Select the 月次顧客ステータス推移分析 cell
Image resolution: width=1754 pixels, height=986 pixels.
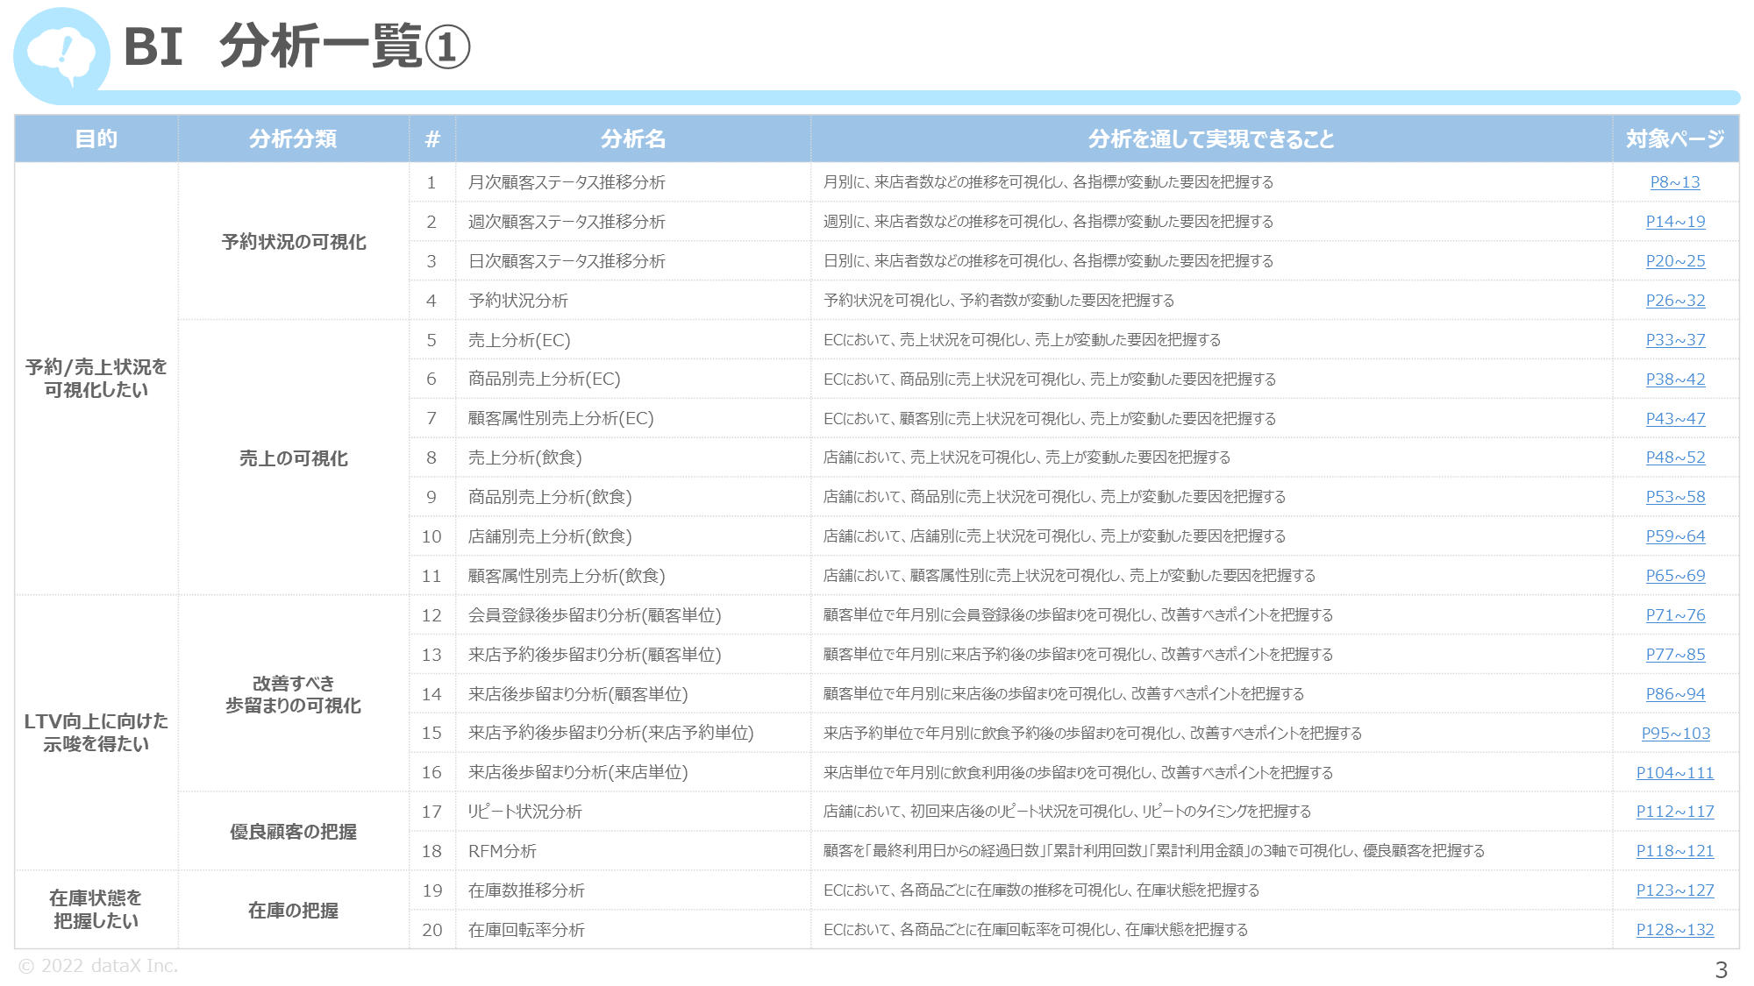point(633,182)
